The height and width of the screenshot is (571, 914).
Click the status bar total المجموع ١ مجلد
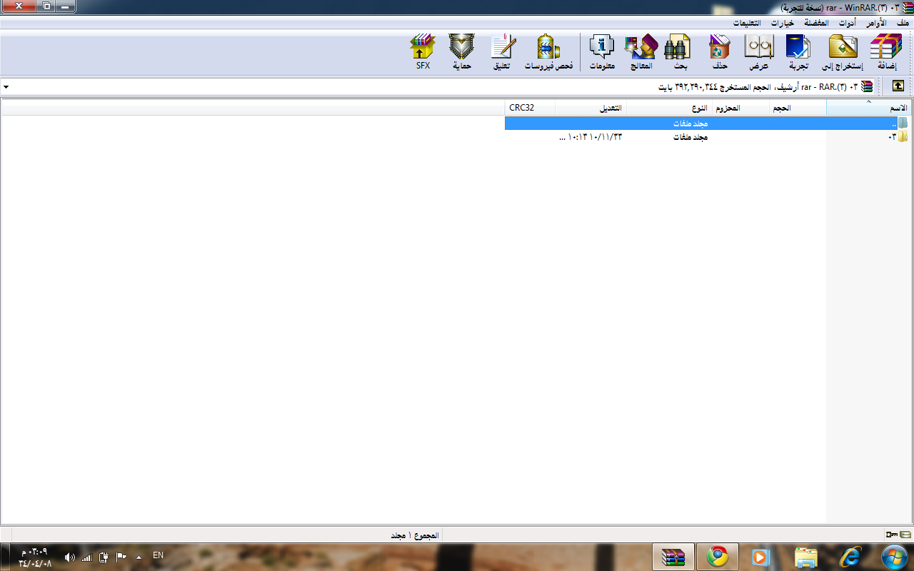(415, 535)
